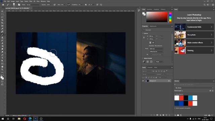This screenshot has height=121, width=215.
Task: Click the canvas width input field
Action: click(152, 36)
